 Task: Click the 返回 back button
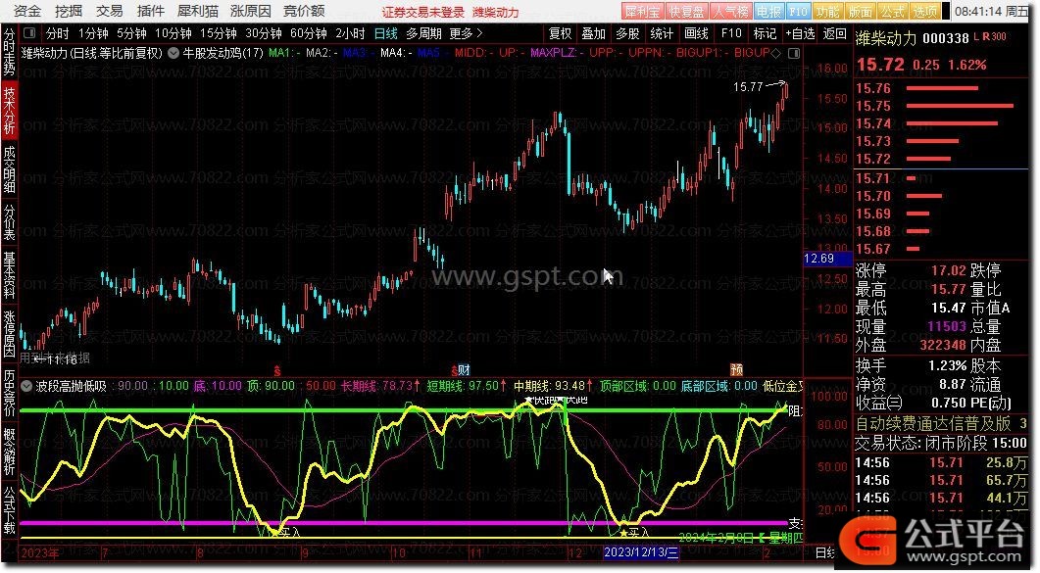coord(834,33)
